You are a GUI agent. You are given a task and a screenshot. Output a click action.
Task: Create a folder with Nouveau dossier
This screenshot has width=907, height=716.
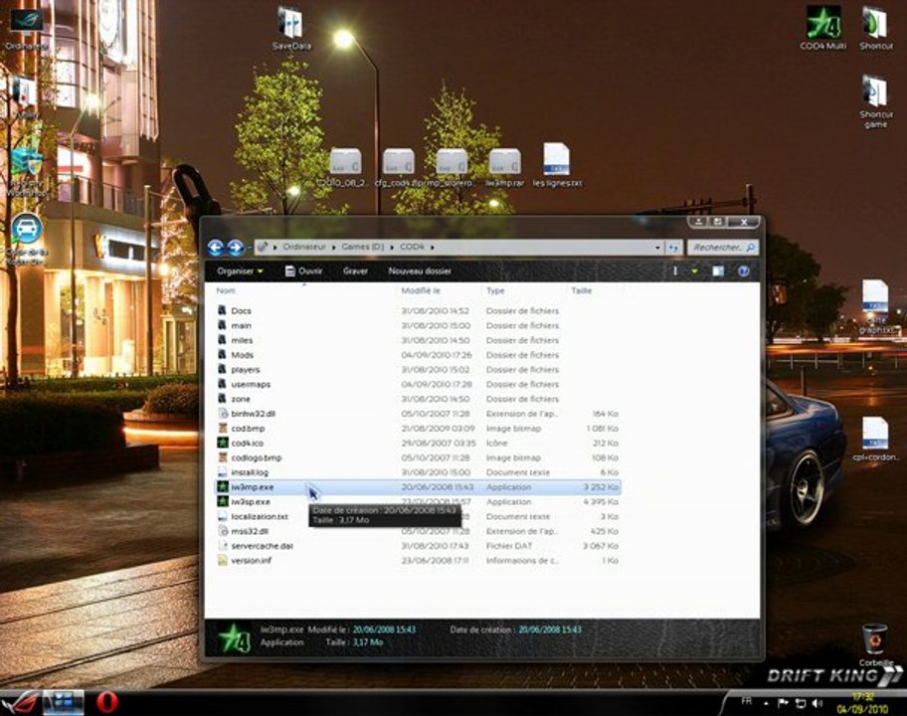pos(420,271)
